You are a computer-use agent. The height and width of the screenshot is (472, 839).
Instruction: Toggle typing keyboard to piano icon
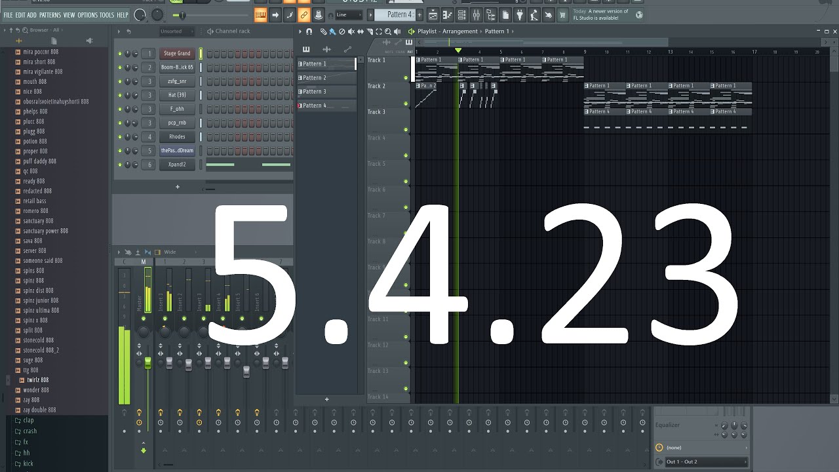[x=261, y=14]
